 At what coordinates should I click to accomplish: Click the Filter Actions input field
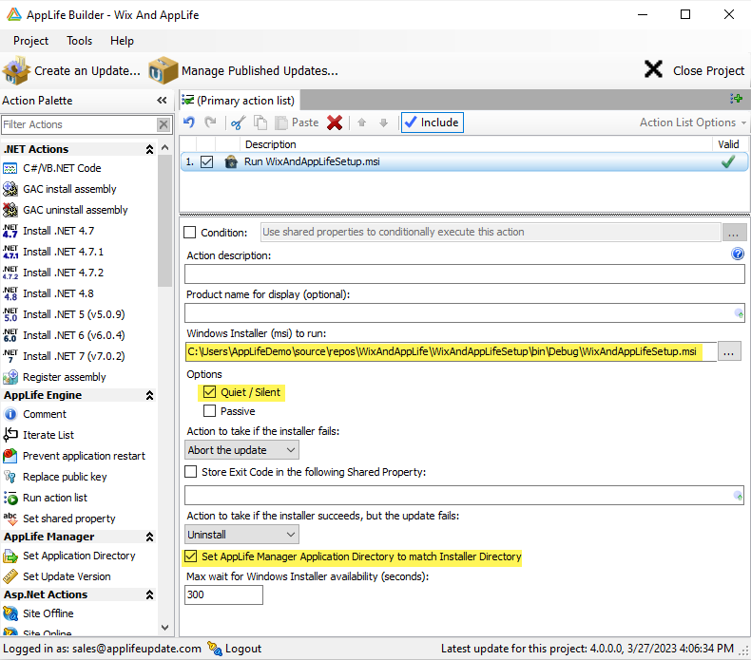tap(80, 124)
